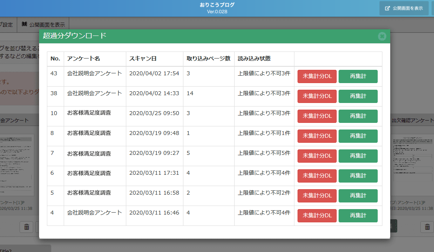Click the survey thumbnail on the right edge
The image size is (434, 252).
click(412, 164)
